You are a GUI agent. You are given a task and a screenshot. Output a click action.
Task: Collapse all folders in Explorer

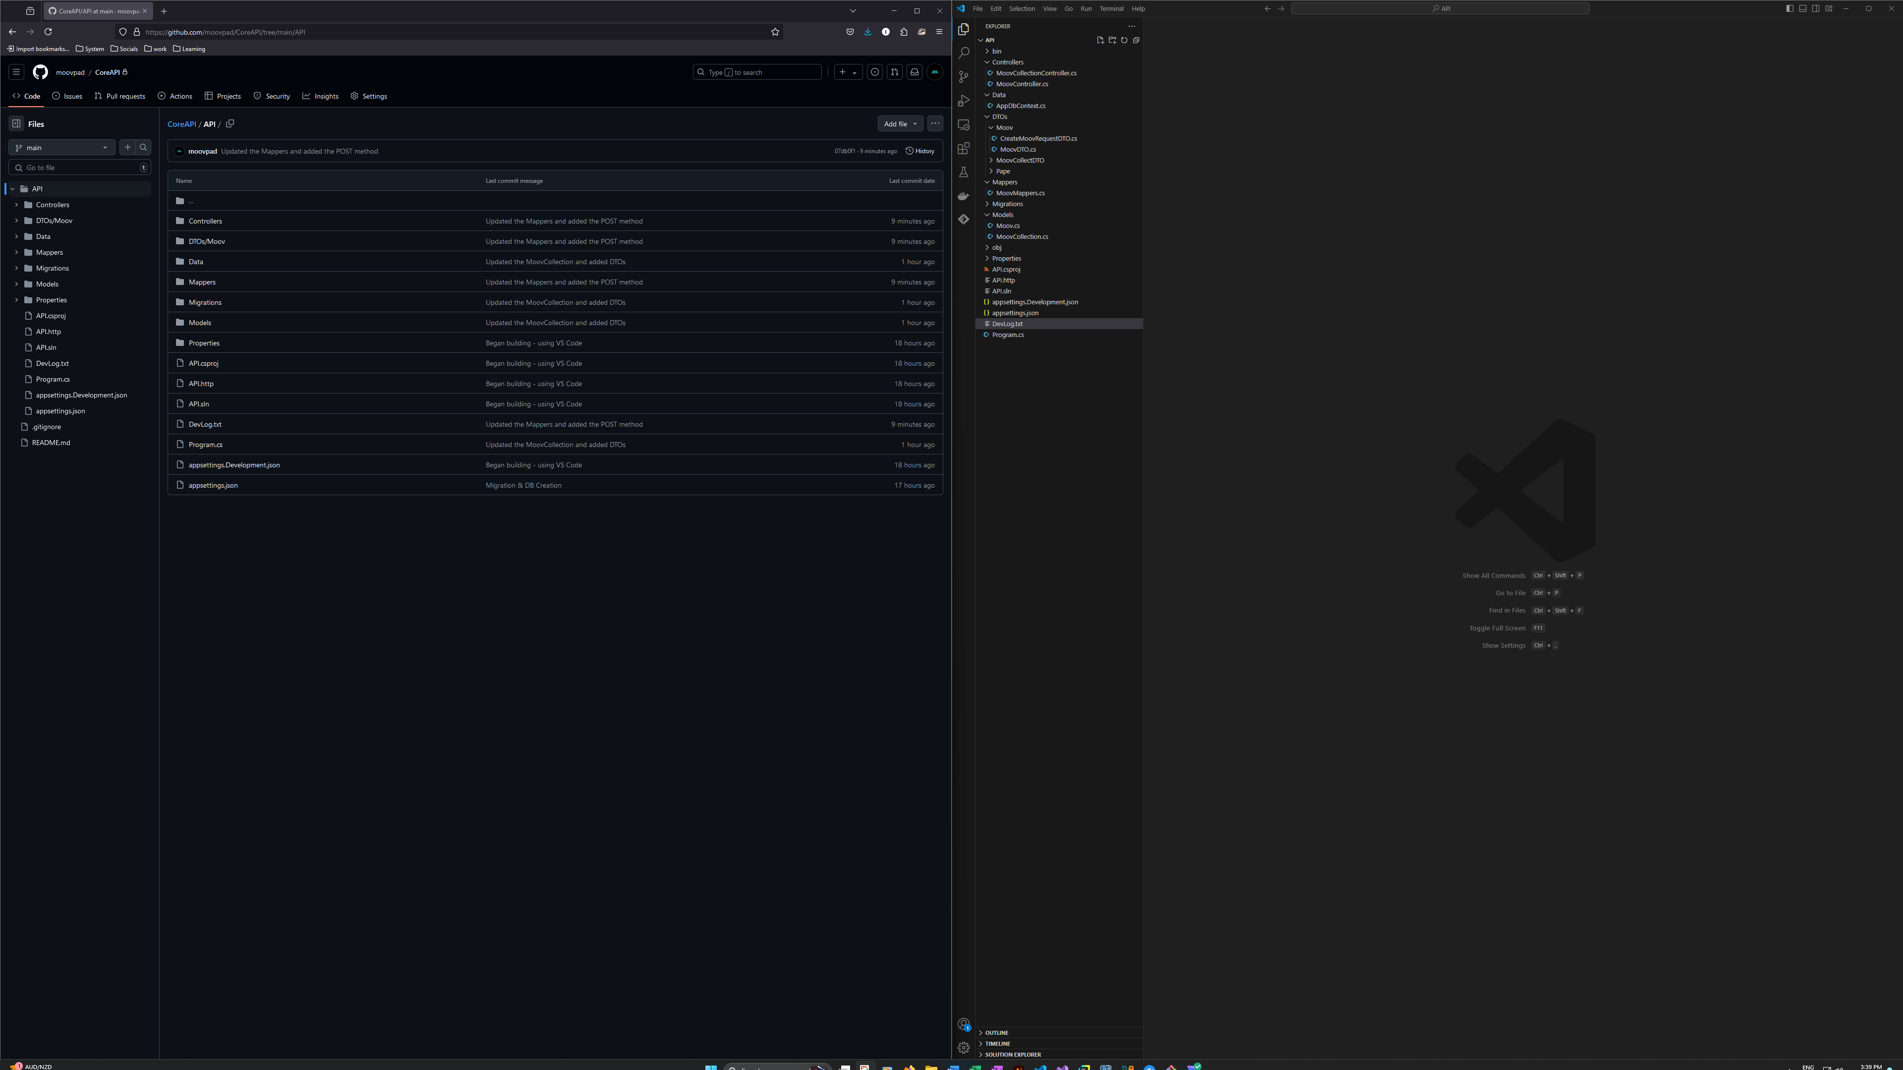(x=1136, y=41)
